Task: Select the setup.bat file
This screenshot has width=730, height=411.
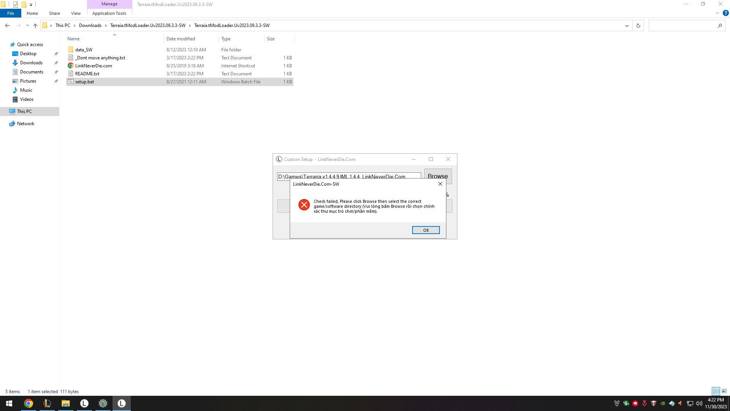Action: click(84, 81)
